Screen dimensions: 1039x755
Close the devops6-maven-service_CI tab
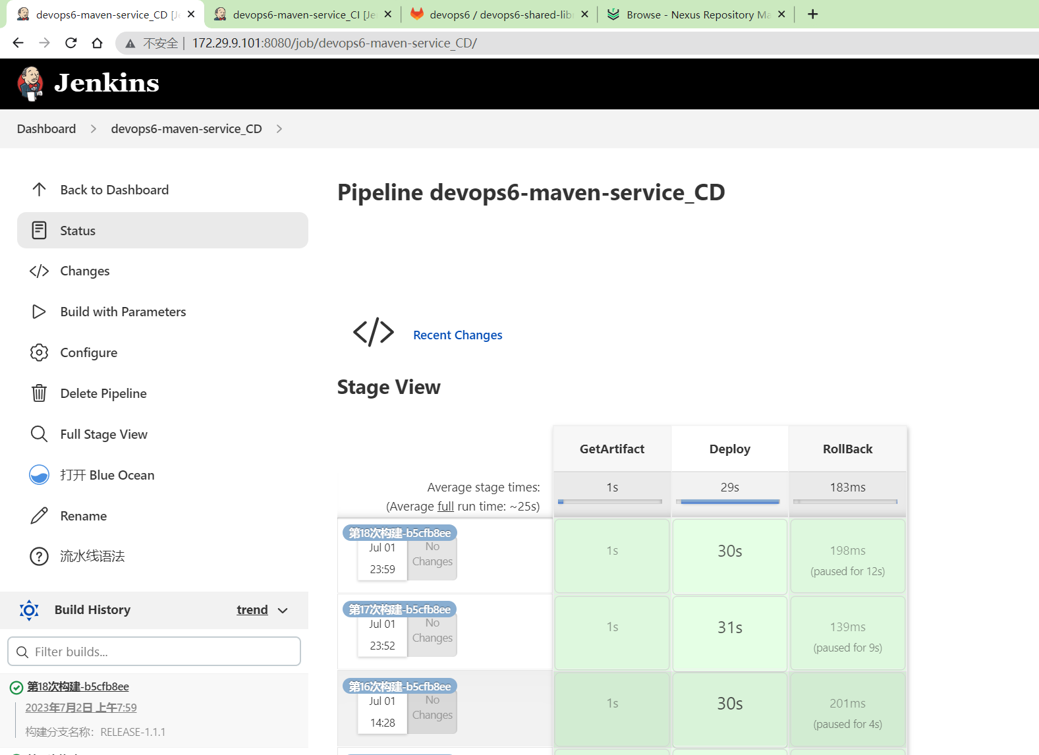point(387,14)
